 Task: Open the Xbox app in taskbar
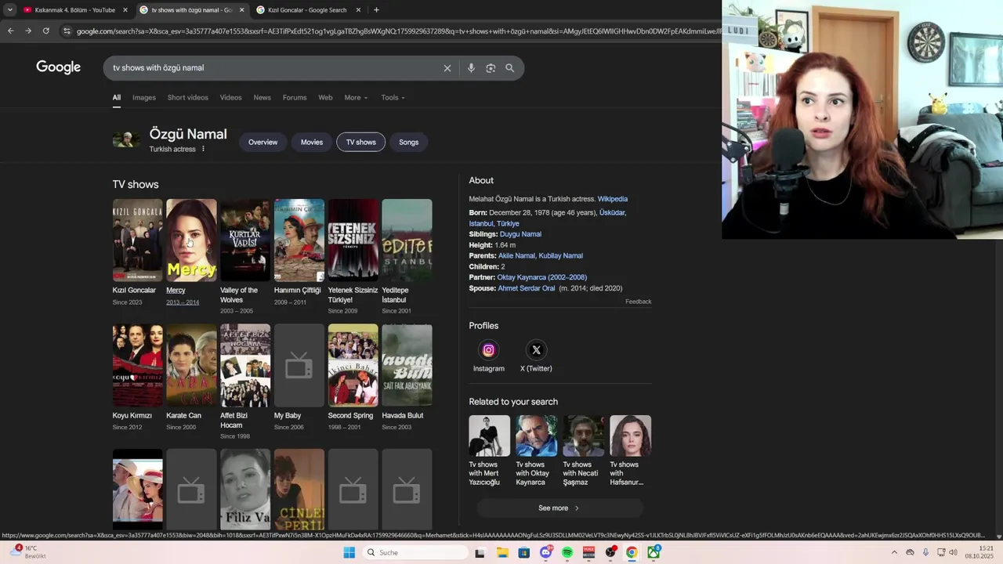coord(654,552)
